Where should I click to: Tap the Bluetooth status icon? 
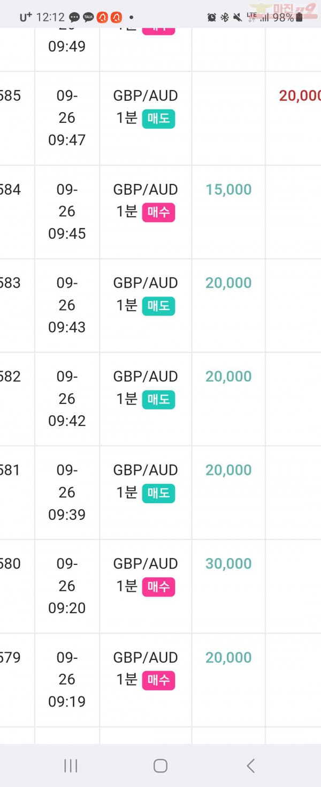point(225,17)
